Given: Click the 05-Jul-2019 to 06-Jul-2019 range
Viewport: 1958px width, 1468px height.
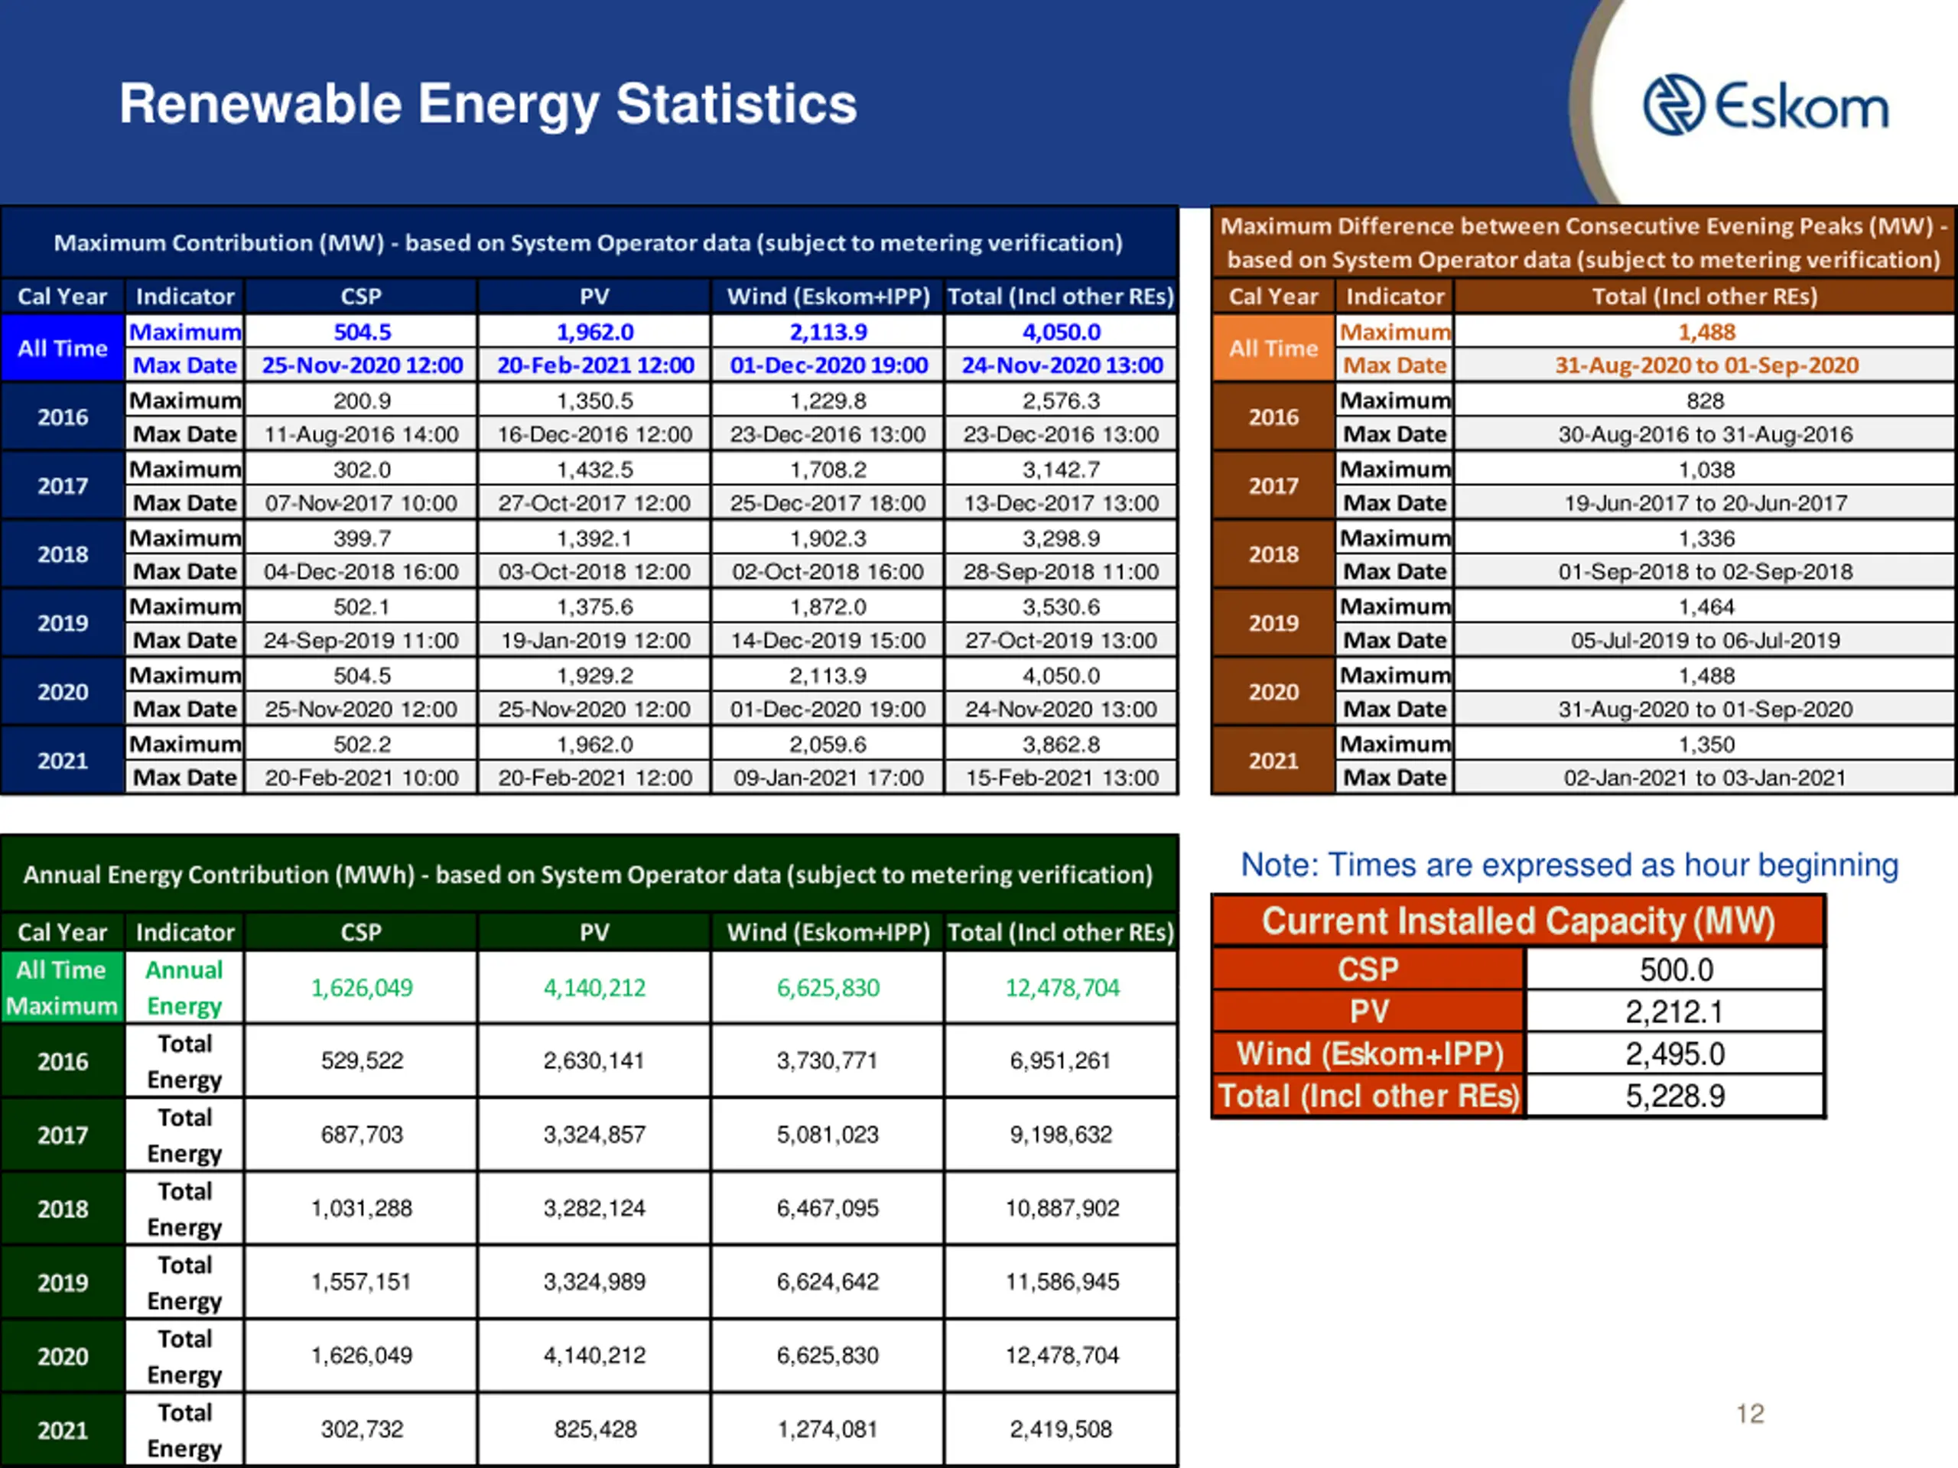Looking at the screenshot, I should pyautogui.click(x=1706, y=641).
